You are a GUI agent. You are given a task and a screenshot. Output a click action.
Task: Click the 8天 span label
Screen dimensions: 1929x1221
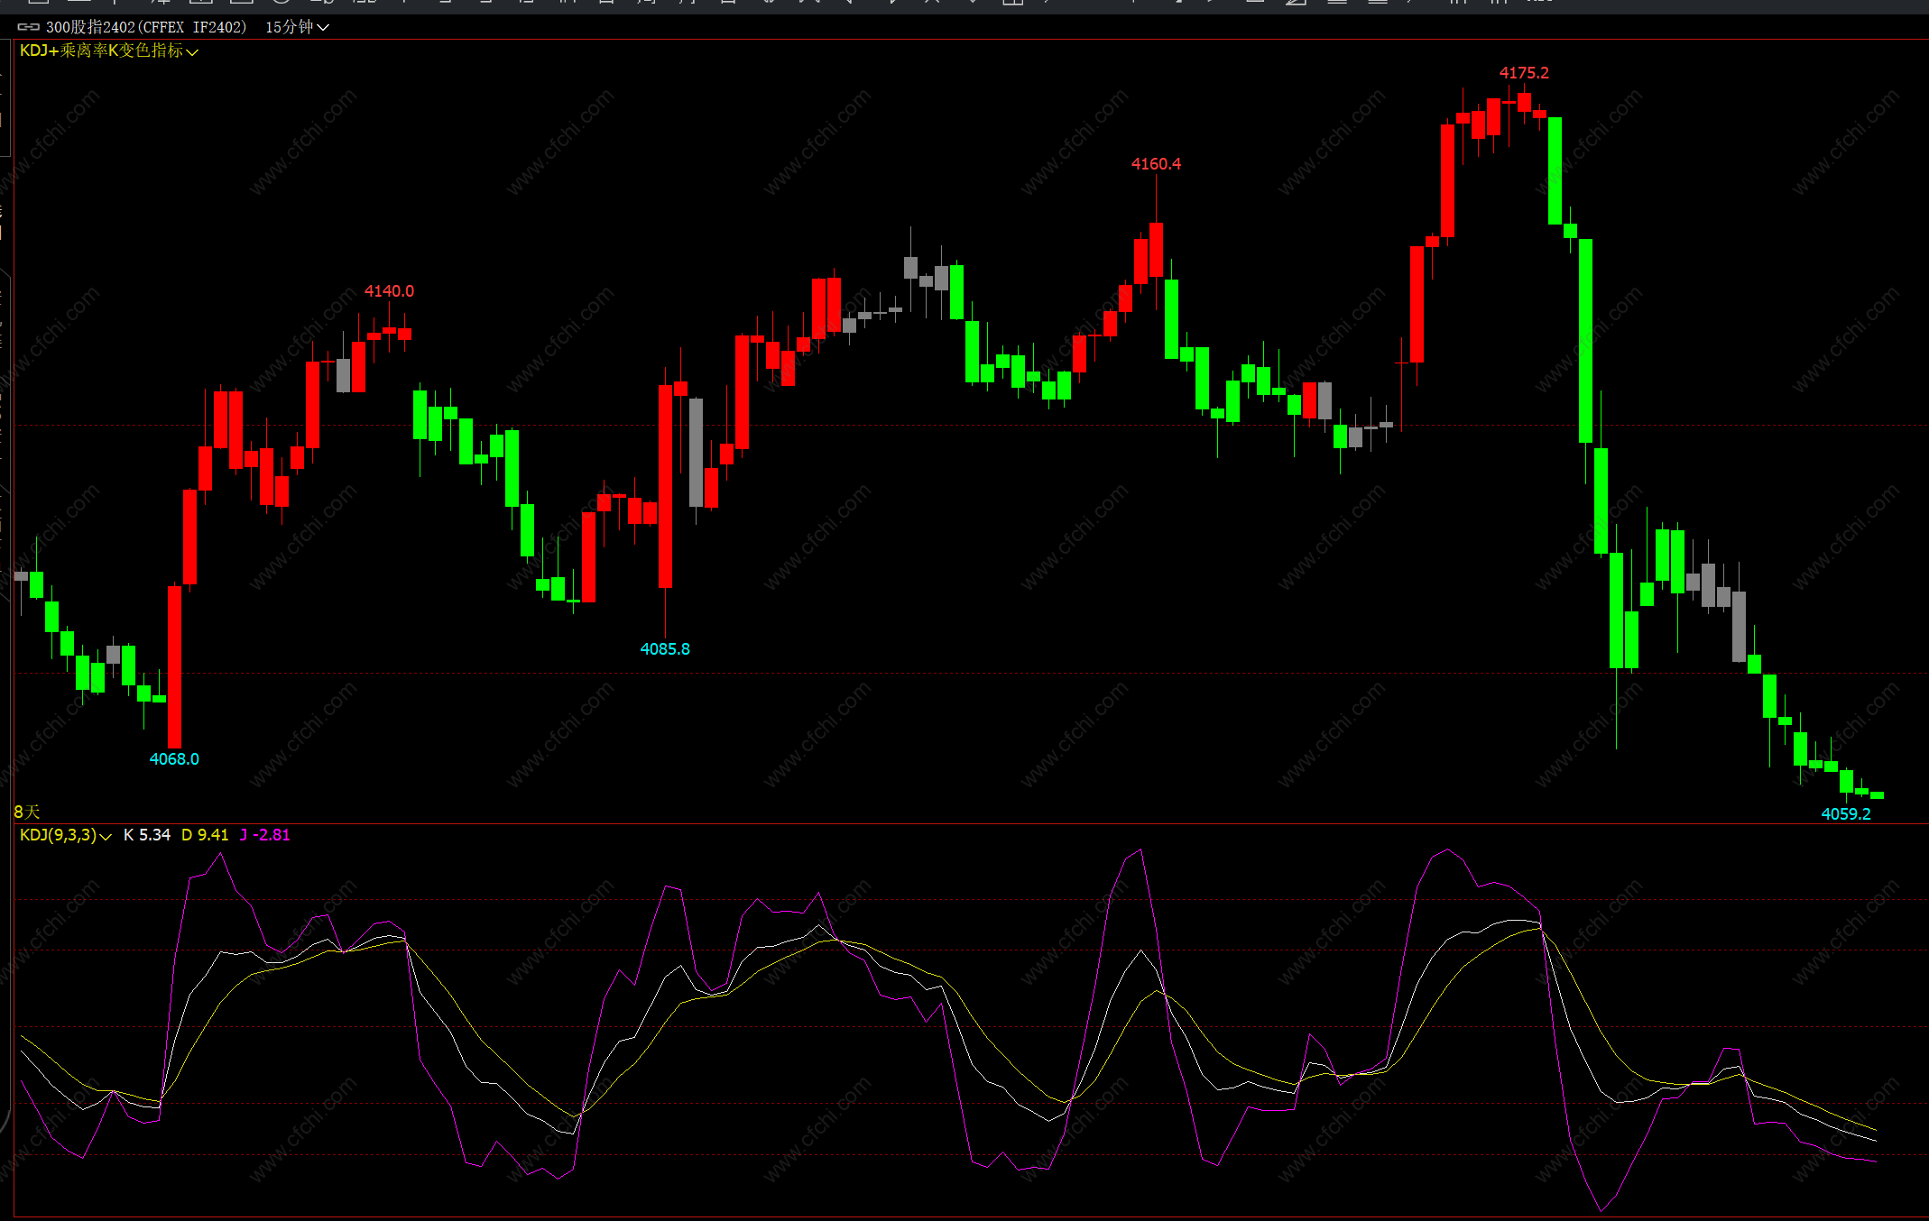coord(27,812)
